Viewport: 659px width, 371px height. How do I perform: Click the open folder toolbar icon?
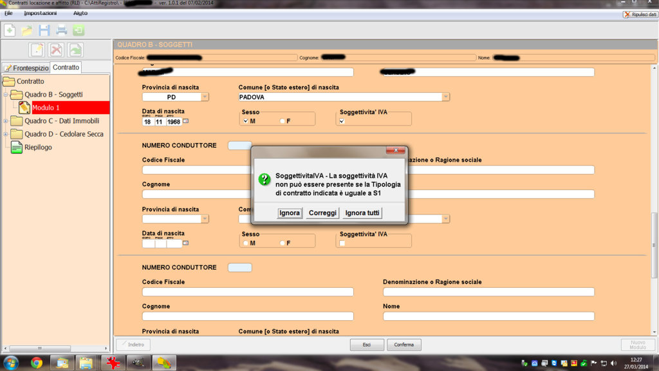[x=27, y=30]
